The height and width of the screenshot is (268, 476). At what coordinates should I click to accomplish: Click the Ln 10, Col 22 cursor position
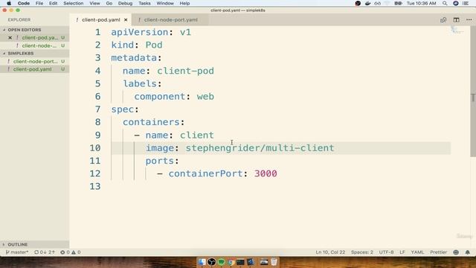click(x=330, y=252)
